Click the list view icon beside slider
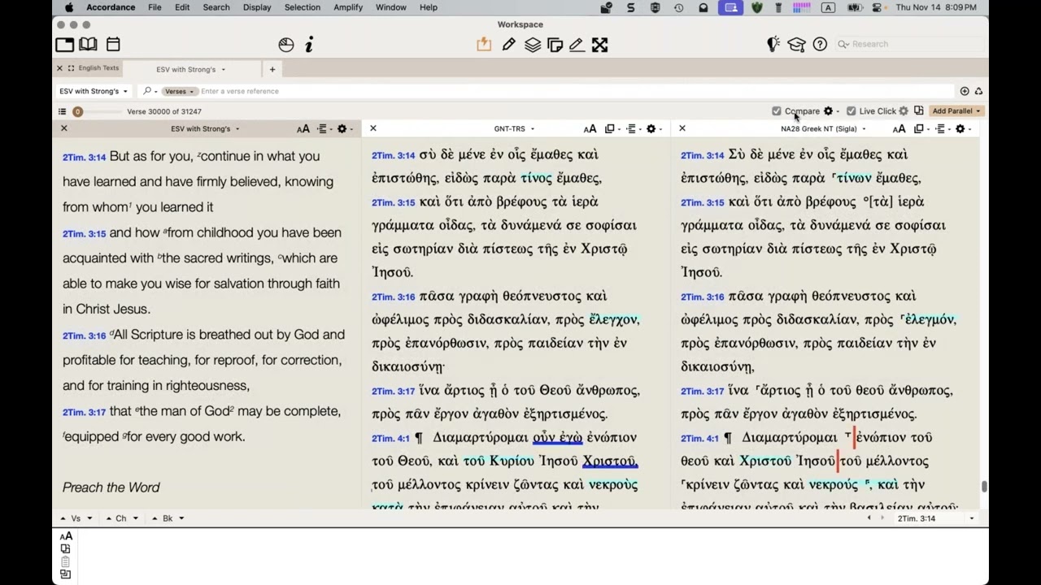The image size is (1041, 585). coord(62,111)
